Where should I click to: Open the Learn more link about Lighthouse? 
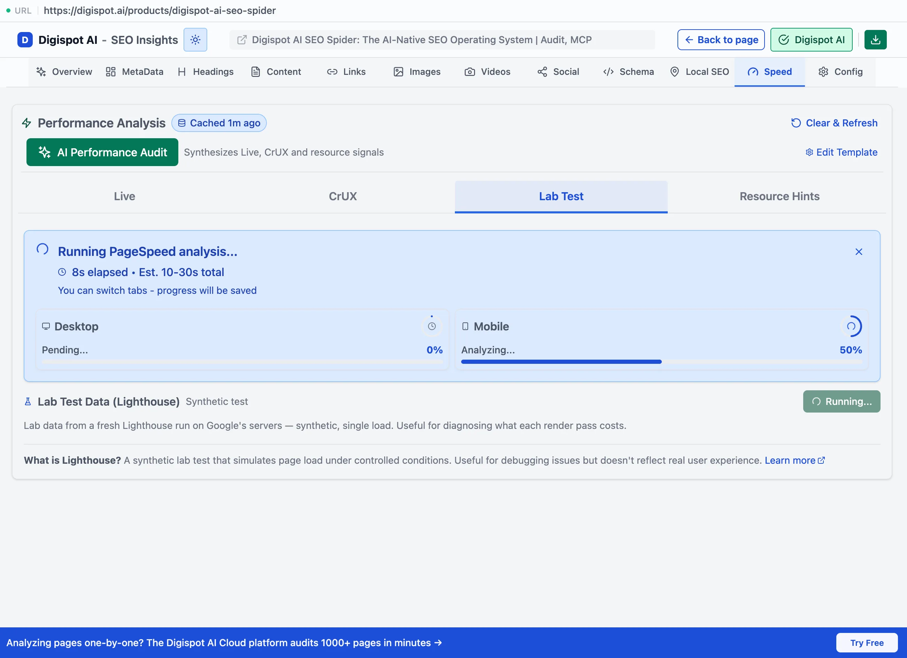tap(794, 461)
